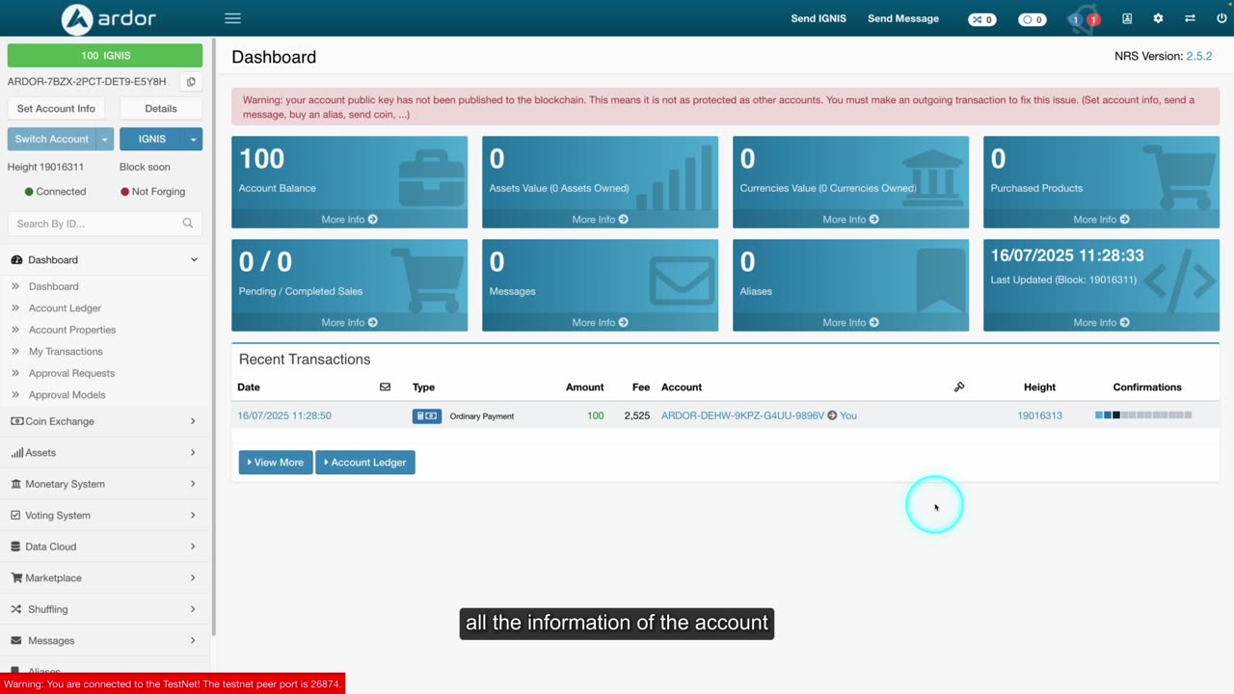Click the Switch Account button
Image resolution: width=1234 pixels, height=694 pixels.
(x=52, y=139)
